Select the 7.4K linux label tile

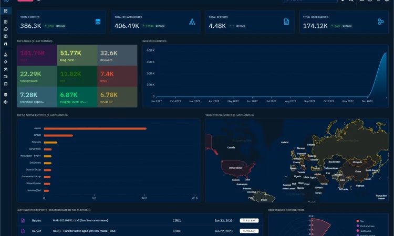point(117,77)
